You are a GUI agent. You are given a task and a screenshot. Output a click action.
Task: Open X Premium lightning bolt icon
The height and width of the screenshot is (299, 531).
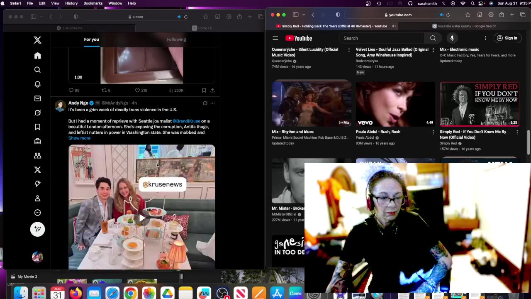click(x=37, y=184)
